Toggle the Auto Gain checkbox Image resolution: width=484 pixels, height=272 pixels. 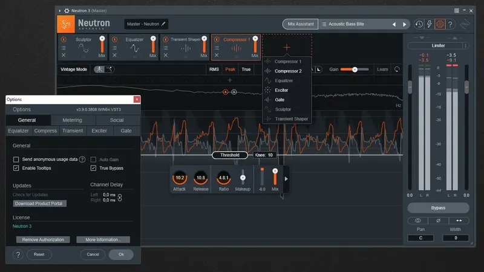tap(93, 160)
